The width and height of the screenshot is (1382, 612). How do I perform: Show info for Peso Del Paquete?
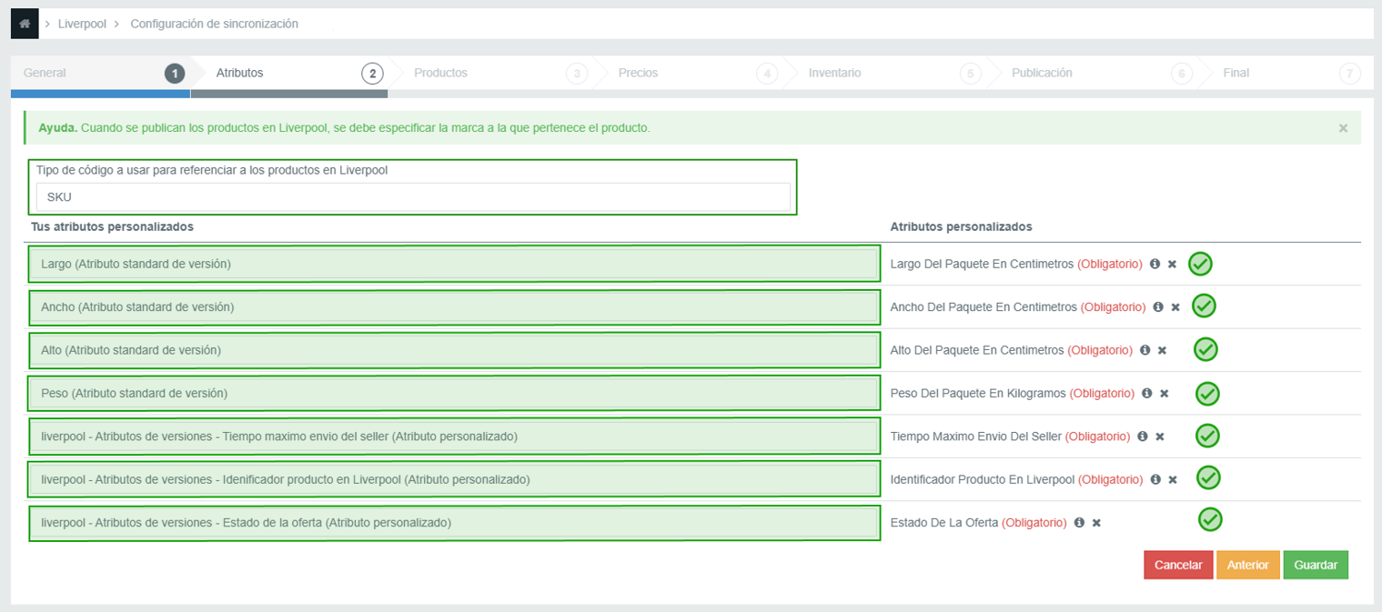point(1146,394)
